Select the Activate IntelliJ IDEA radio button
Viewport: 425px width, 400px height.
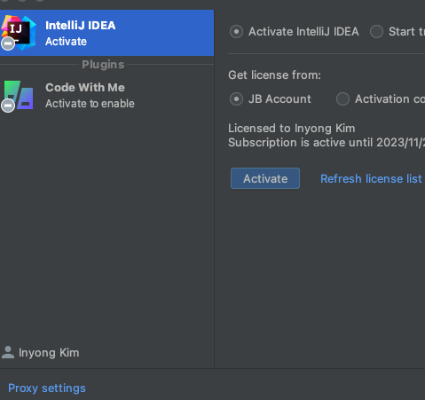pyautogui.click(x=236, y=32)
